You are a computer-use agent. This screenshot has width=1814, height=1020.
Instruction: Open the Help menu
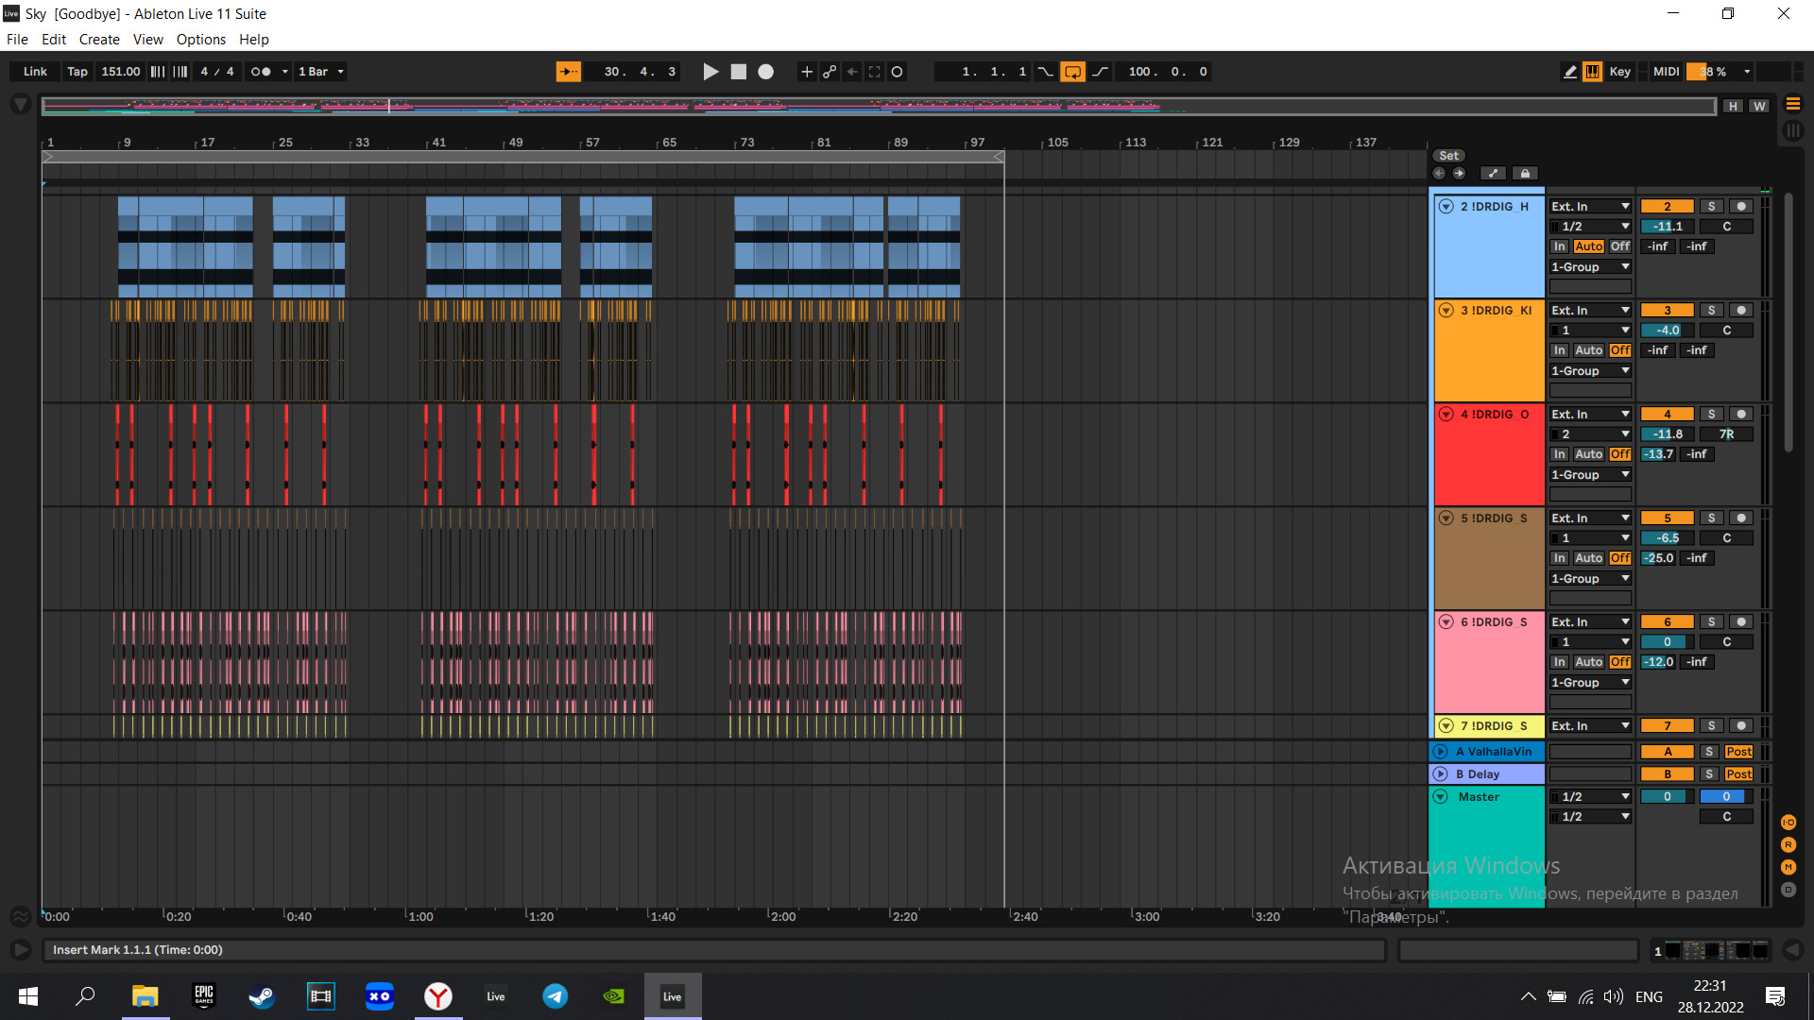pos(254,40)
